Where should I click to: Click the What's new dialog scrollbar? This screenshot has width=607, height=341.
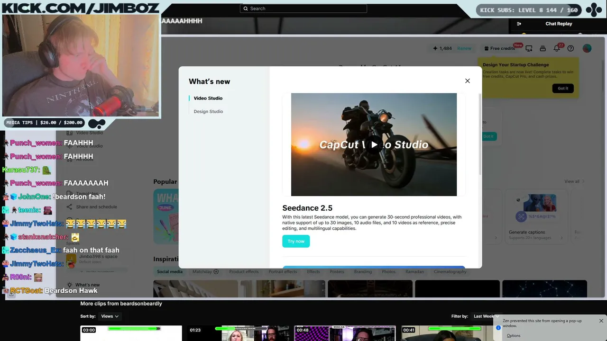click(479, 134)
